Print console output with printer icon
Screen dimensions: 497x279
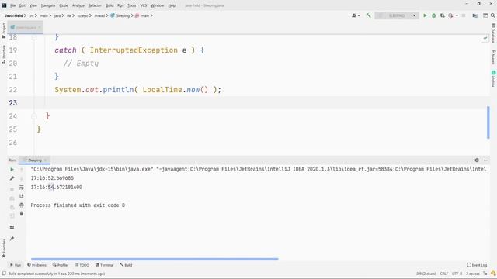click(22, 205)
